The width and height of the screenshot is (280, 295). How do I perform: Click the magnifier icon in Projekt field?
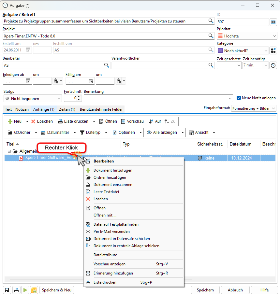pos(211,36)
